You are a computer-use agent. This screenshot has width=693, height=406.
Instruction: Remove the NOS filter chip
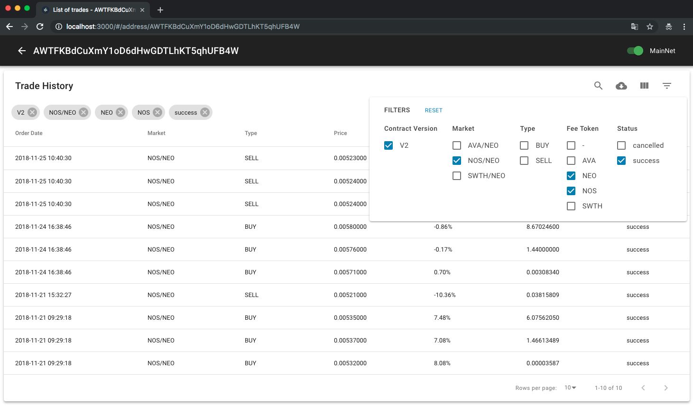pyautogui.click(x=157, y=112)
